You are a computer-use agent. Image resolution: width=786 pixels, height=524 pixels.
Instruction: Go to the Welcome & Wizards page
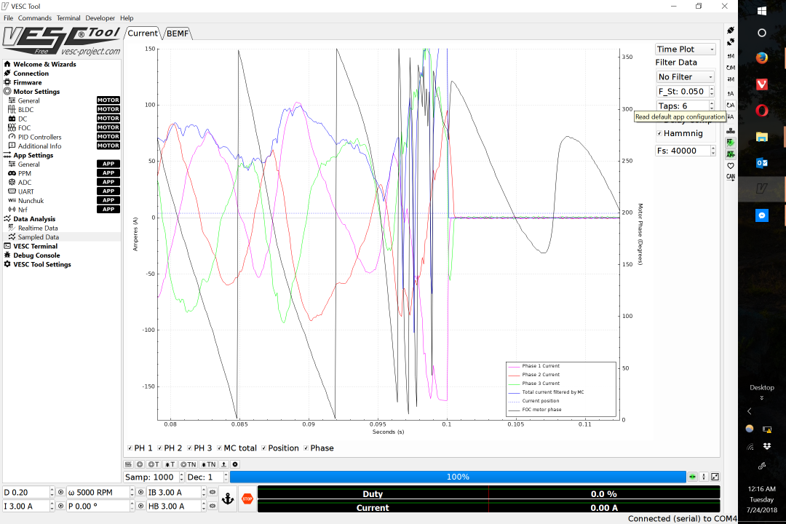pyautogui.click(x=47, y=64)
